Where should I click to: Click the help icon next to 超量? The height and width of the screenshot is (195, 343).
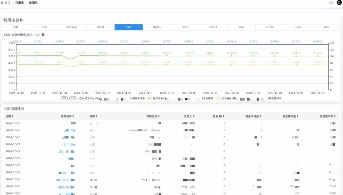pos(220,116)
